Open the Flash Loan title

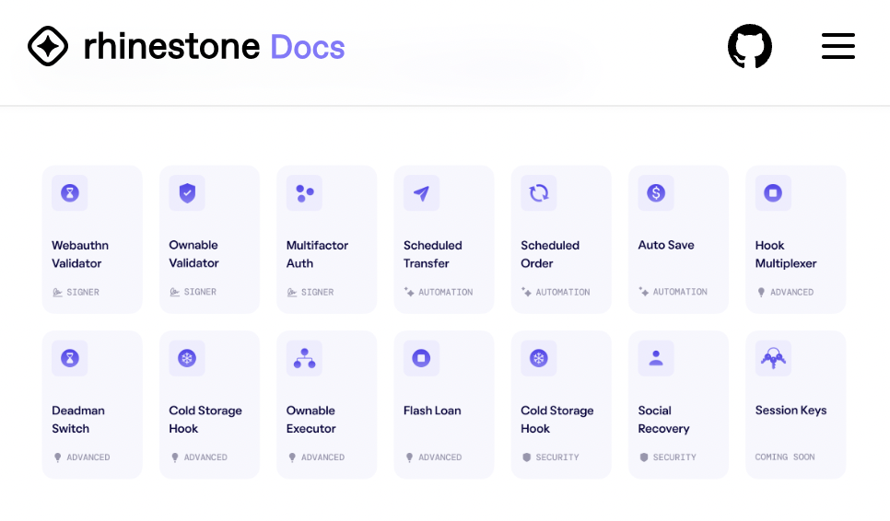click(x=432, y=411)
